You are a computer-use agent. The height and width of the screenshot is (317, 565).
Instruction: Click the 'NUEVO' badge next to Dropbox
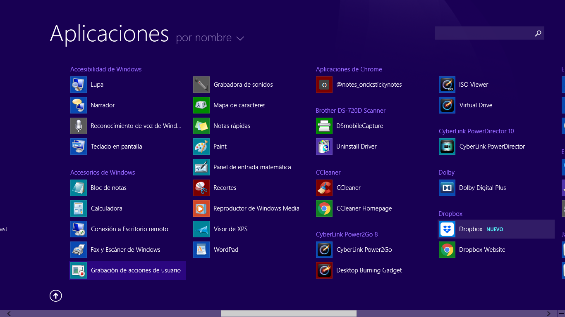click(x=495, y=229)
